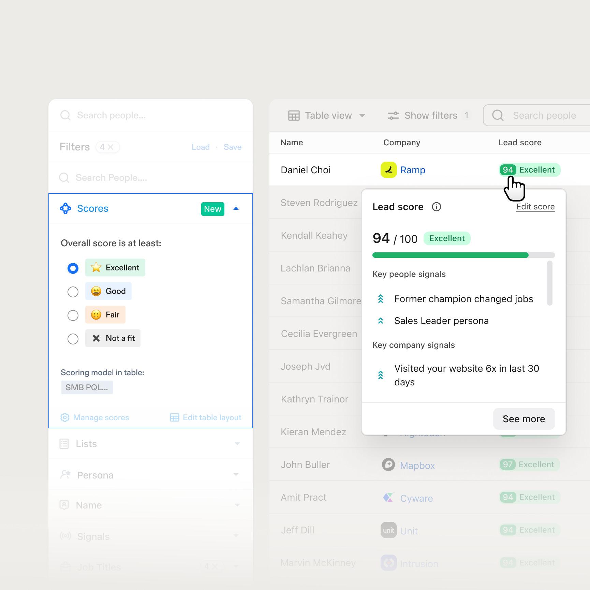Choose the Not a fit radio option
The image size is (590, 590).
tap(73, 339)
